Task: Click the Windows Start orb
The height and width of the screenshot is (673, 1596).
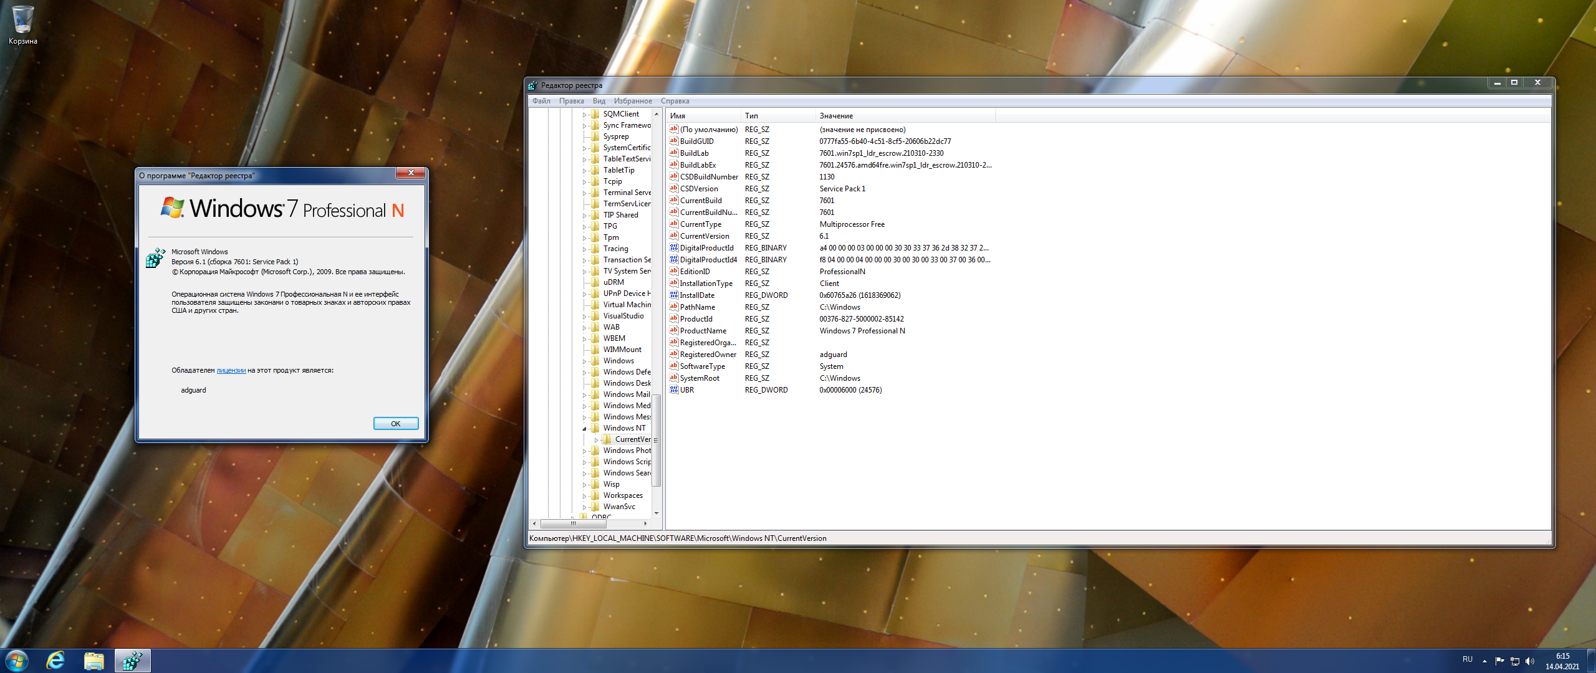Action: (x=17, y=661)
